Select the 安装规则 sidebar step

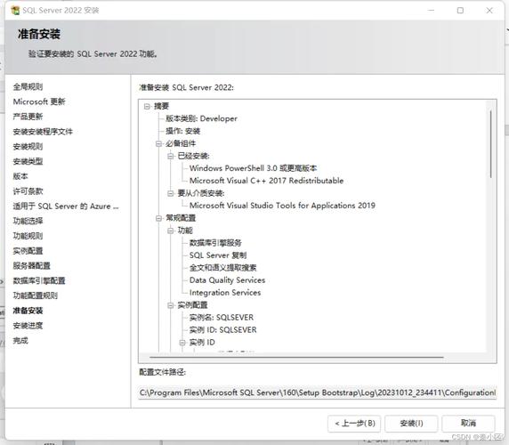tap(28, 146)
